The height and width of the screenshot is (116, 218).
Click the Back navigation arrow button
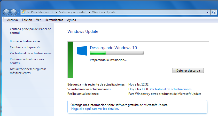tap(6, 12)
